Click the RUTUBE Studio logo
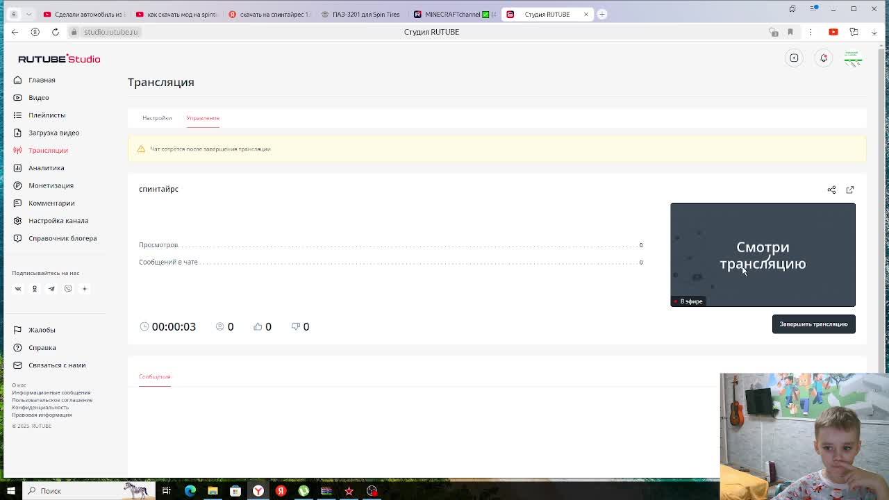 tap(59, 59)
